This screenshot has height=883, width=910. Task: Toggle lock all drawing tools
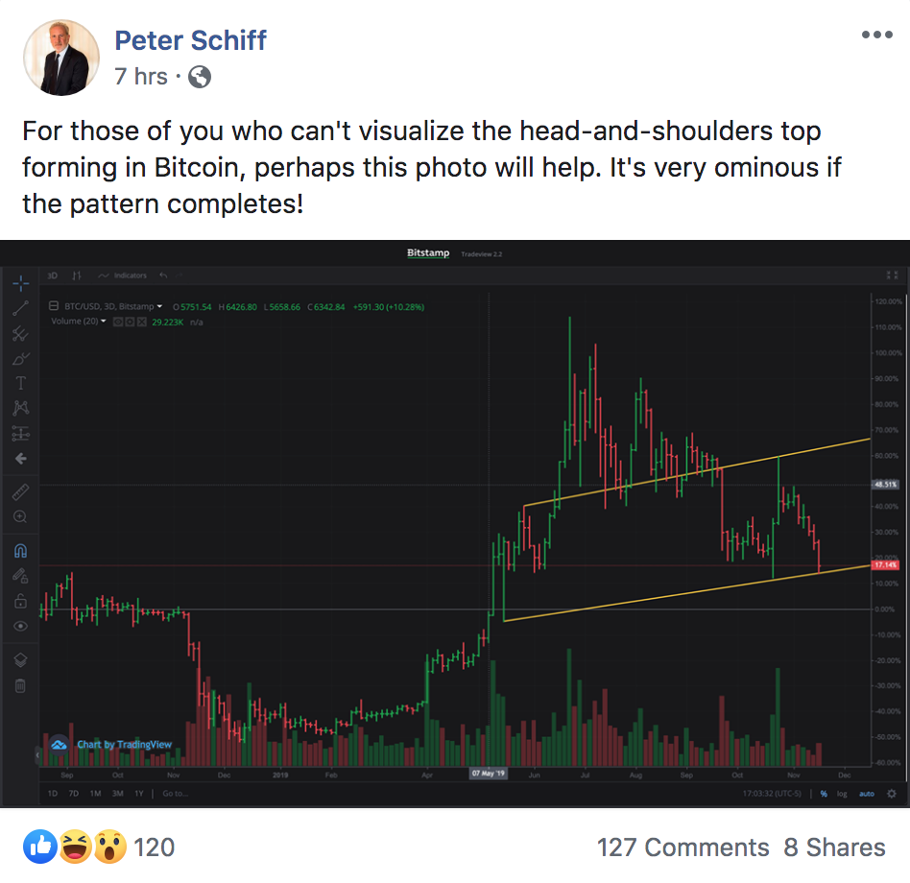click(x=21, y=601)
